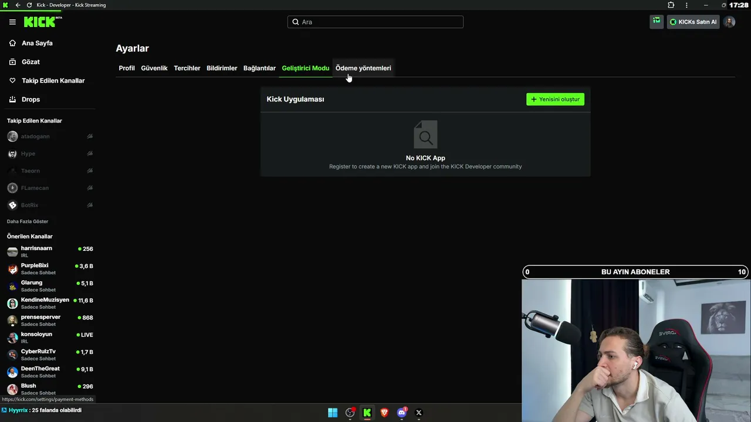Switch to the Bildirimler tab
Image resolution: width=751 pixels, height=422 pixels.
(x=222, y=68)
